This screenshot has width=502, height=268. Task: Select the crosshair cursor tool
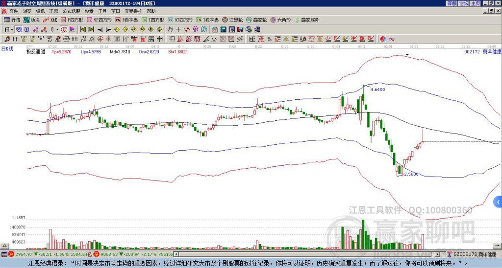178,29
